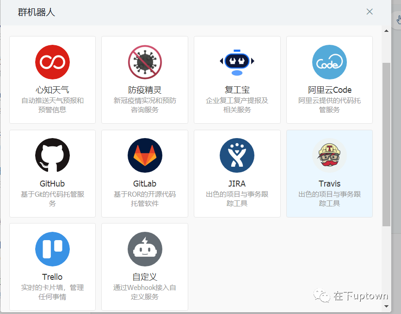Choose the GitHub octocat icon

click(x=52, y=155)
